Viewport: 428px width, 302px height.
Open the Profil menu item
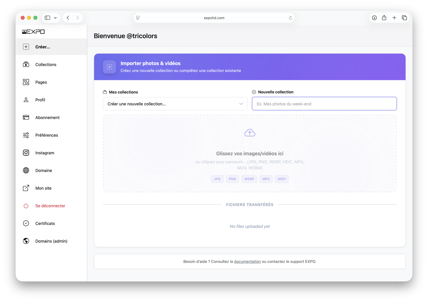(40, 100)
